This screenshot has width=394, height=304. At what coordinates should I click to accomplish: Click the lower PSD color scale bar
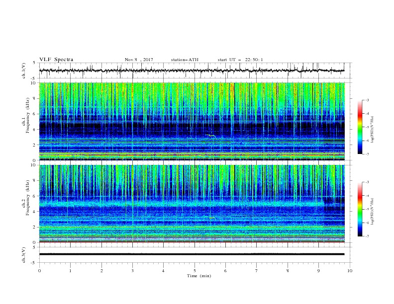click(360, 209)
